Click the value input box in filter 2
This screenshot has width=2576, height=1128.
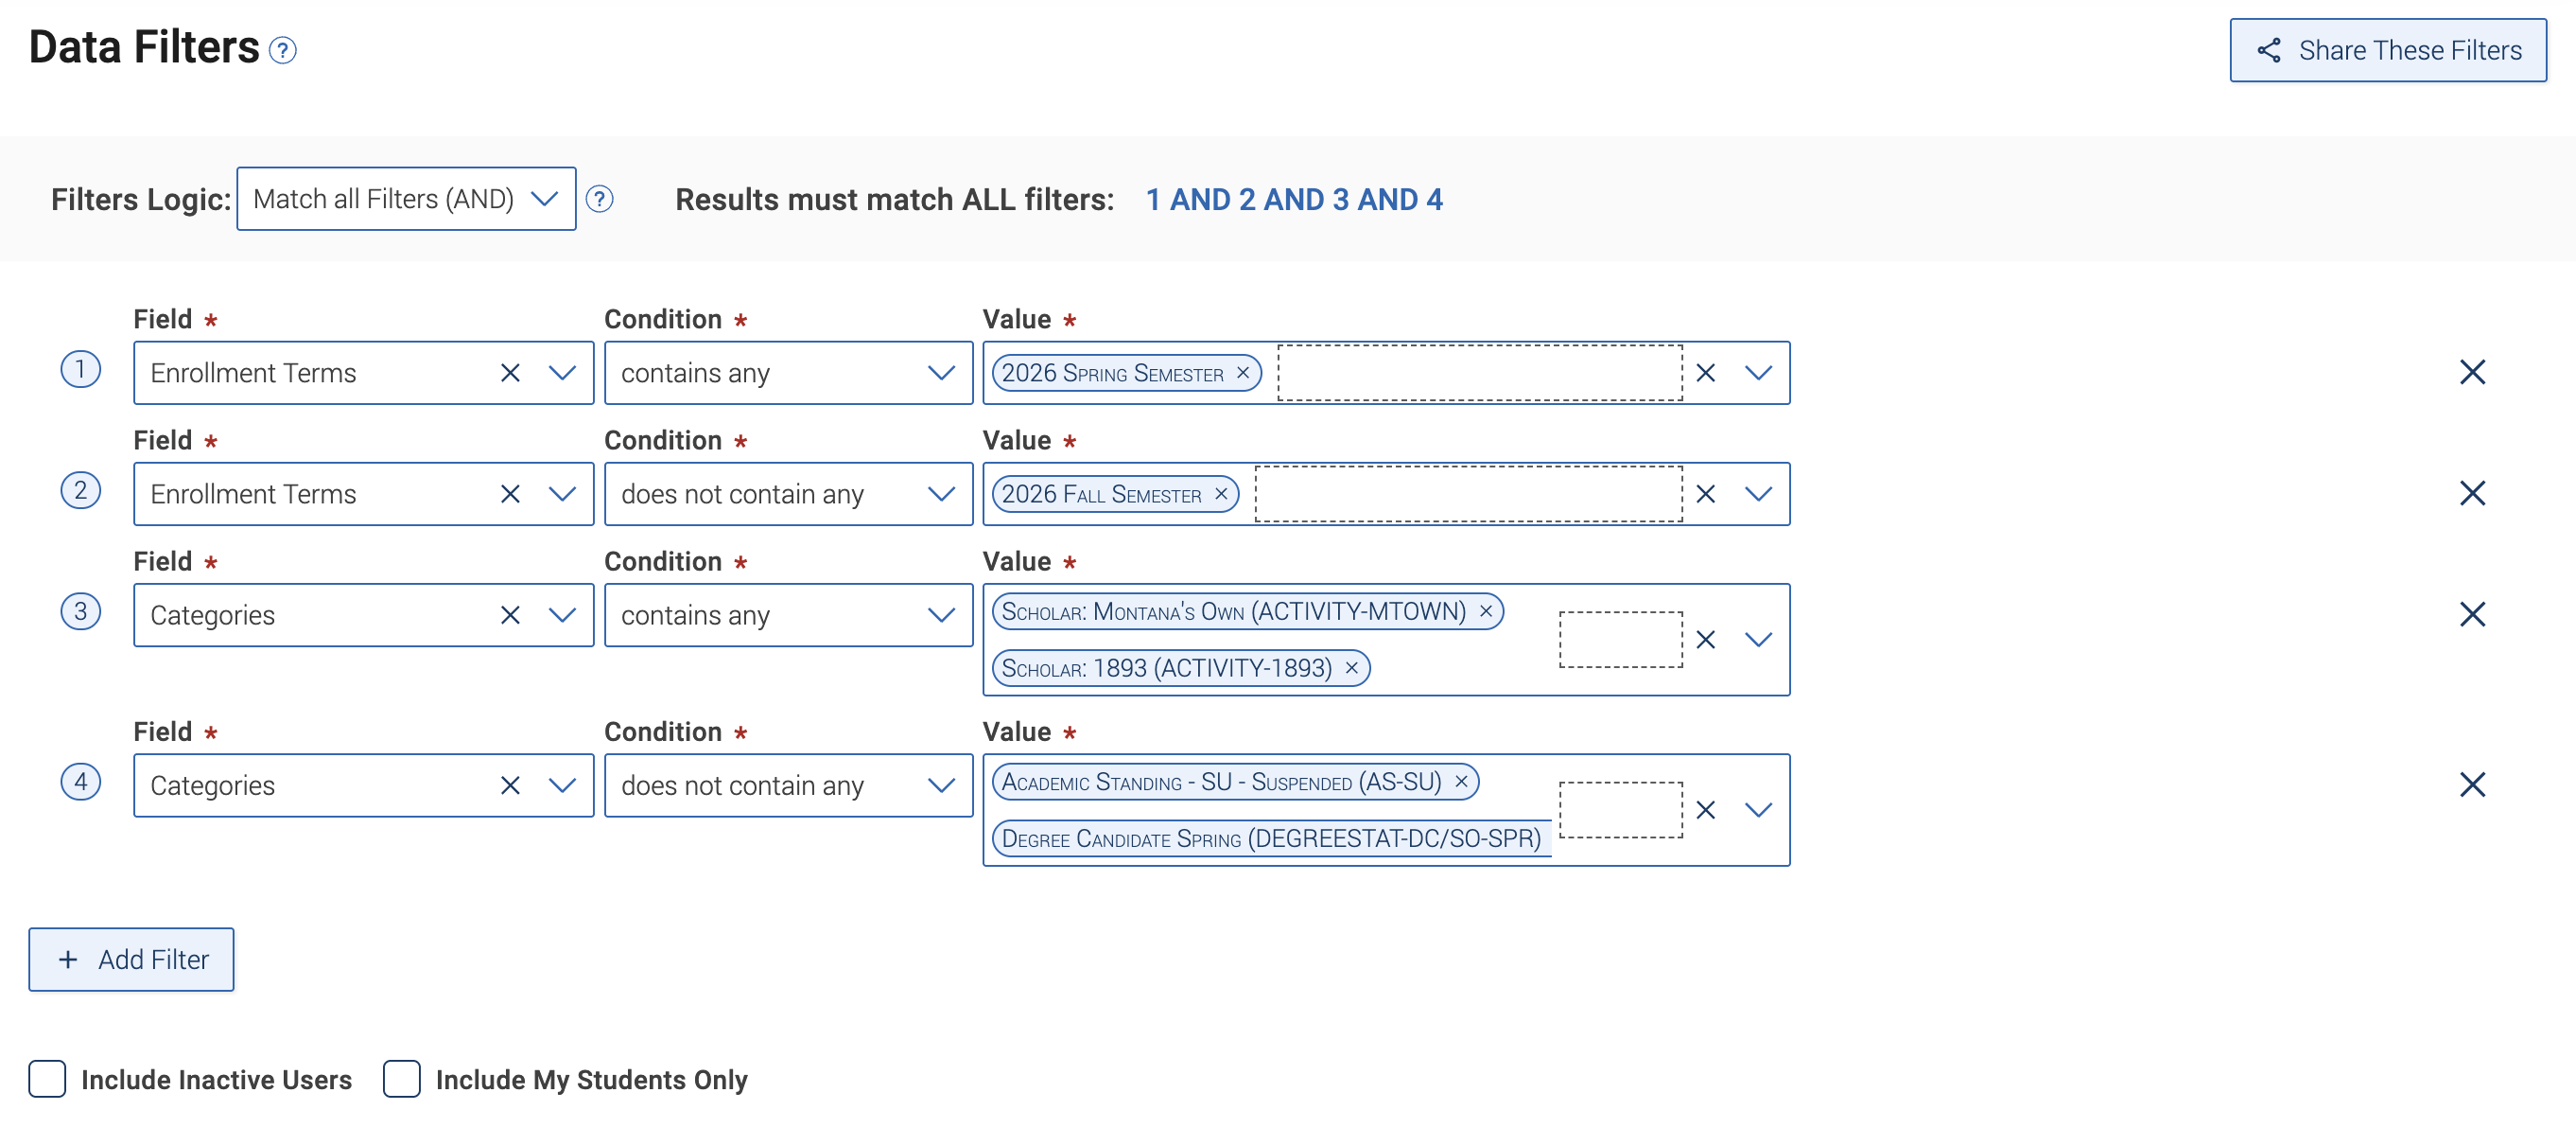pyautogui.click(x=1468, y=494)
